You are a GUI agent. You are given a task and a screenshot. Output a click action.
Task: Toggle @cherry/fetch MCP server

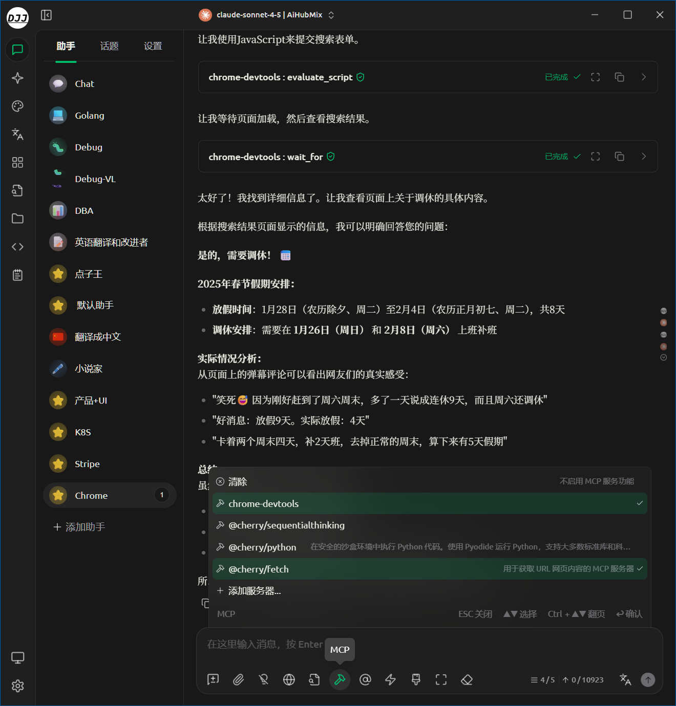click(430, 569)
